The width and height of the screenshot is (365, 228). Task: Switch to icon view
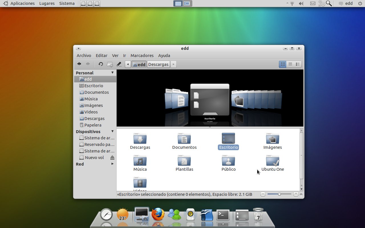[283, 64]
